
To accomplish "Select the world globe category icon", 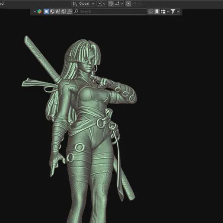I will (x=64, y=12).
